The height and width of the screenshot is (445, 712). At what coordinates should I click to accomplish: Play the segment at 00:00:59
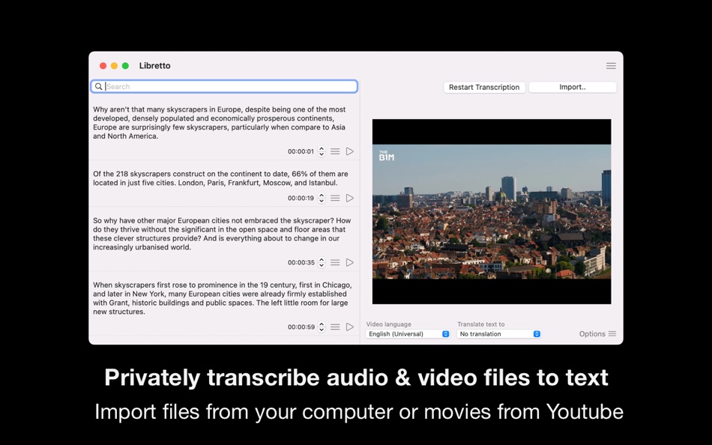point(350,327)
